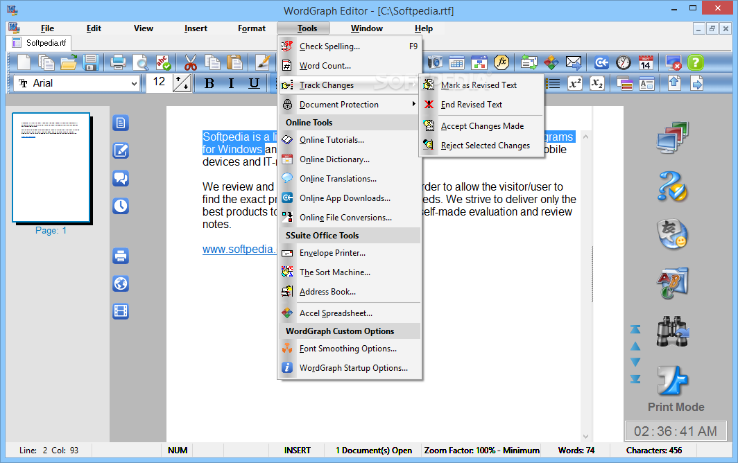Launch Envelope Printer tool

click(x=350, y=253)
